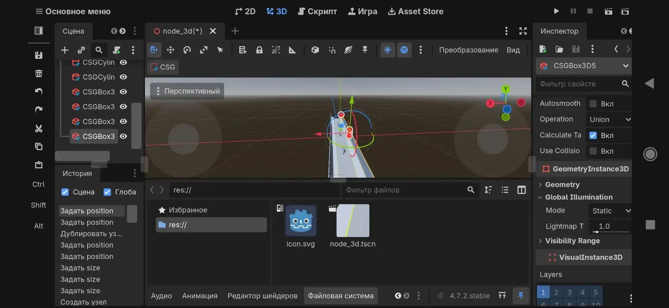Viewport: 669px width, 308px height.
Task: Click the delete trash icon in sidebar
Action: (39, 73)
